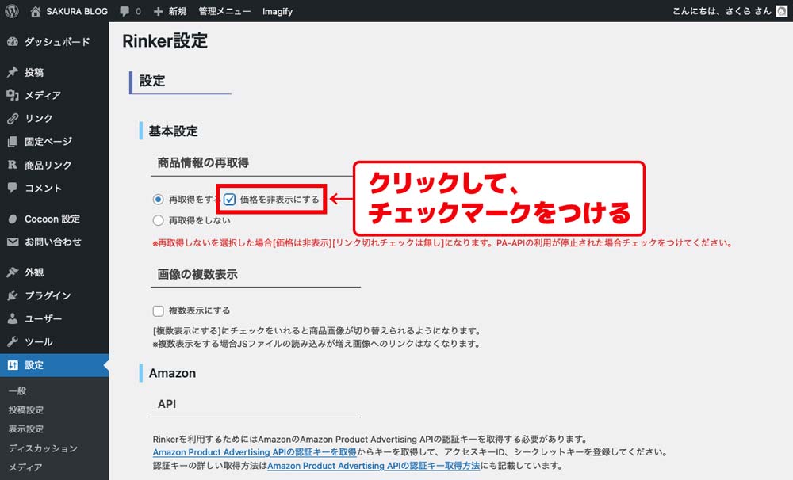Click the Amazon section heading
Image resolution: width=793 pixels, height=480 pixels.
[172, 373]
